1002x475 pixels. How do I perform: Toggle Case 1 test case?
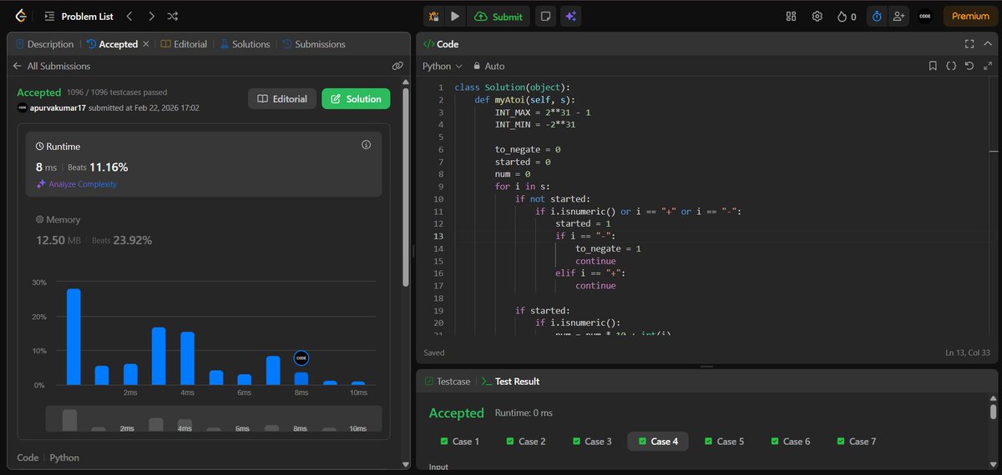(x=460, y=441)
